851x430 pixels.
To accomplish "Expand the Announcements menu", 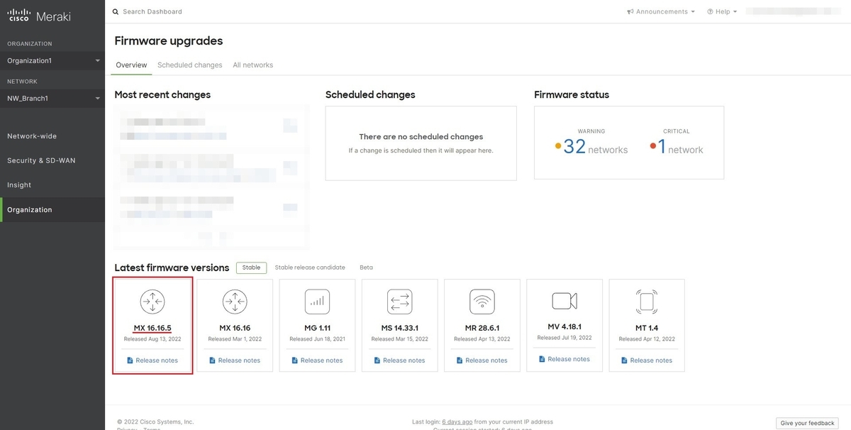I will point(661,11).
